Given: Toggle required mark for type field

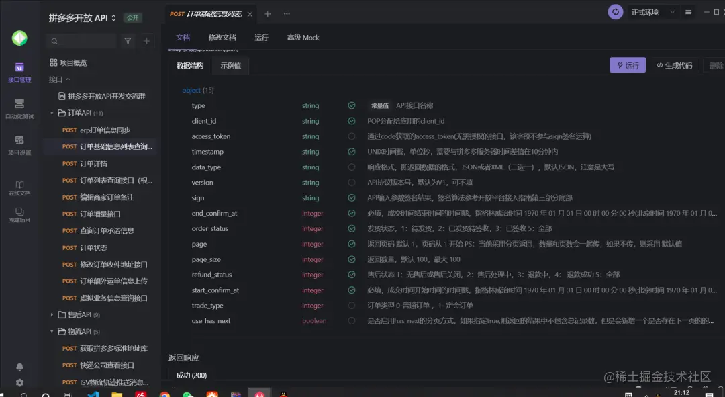Looking at the screenshot, I should (x=351, y=105).
